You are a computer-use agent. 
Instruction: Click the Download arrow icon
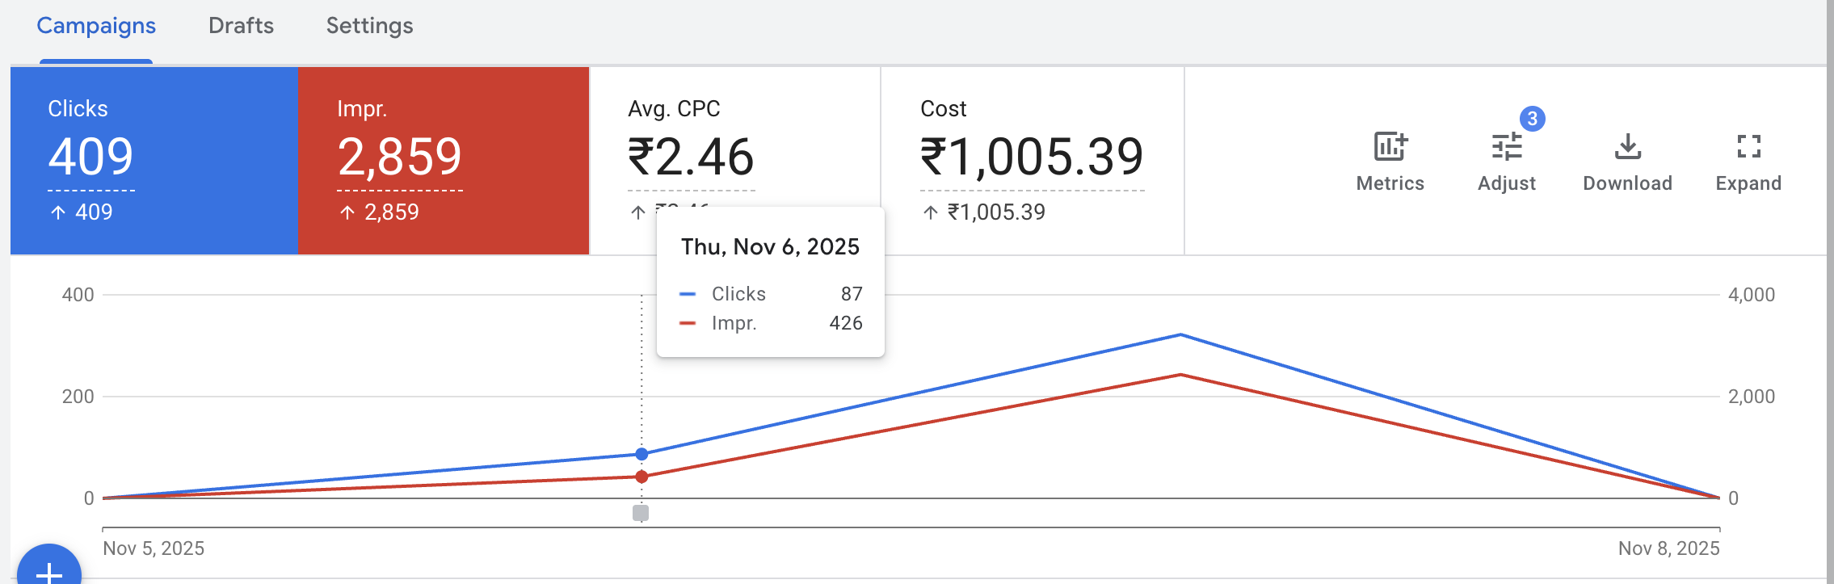(1627, 147)
